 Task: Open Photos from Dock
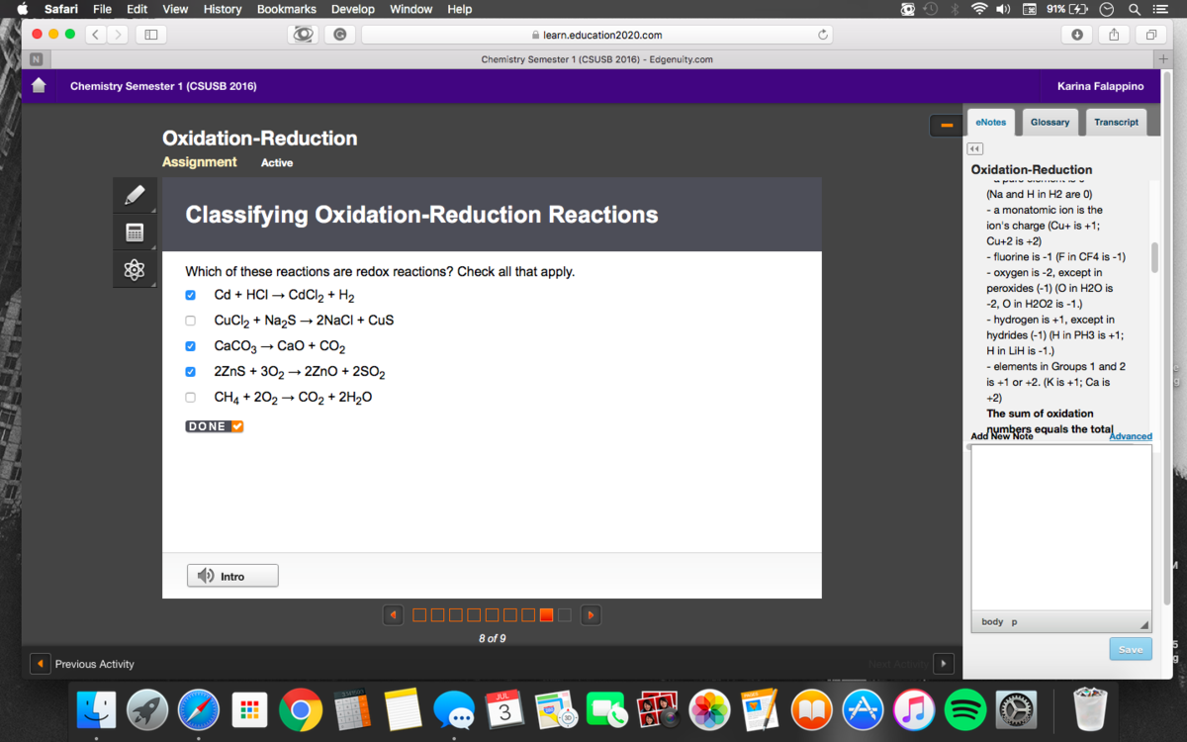pyautogui.click(x=709, y=709)
